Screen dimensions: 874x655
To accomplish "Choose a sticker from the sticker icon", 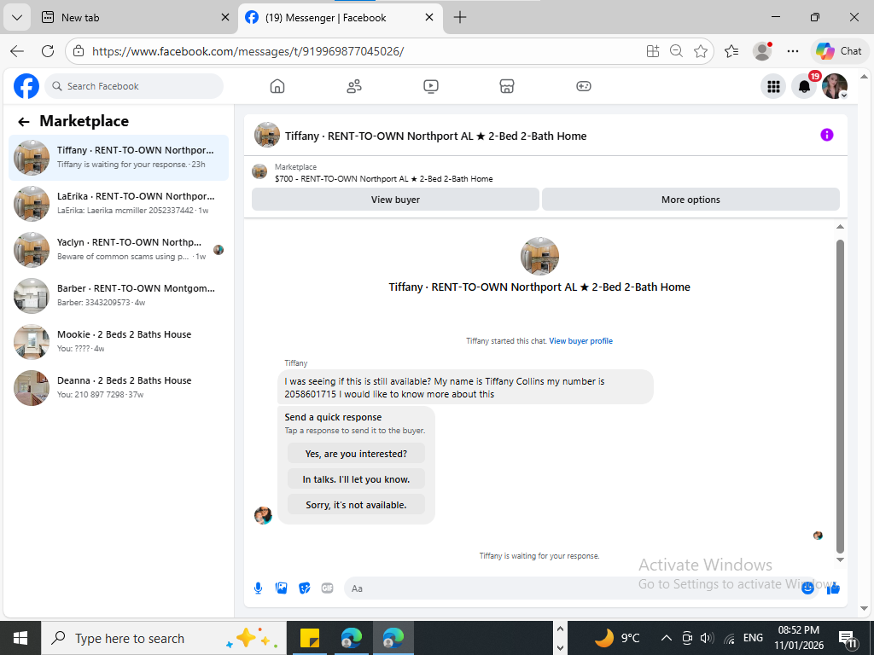I will [305, 588].
